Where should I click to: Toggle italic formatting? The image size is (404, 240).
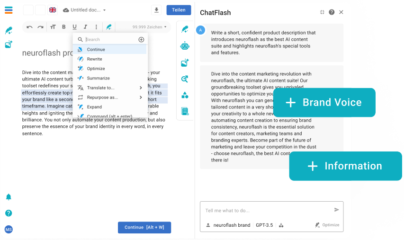pyautogui.click(x=85, y=27)
